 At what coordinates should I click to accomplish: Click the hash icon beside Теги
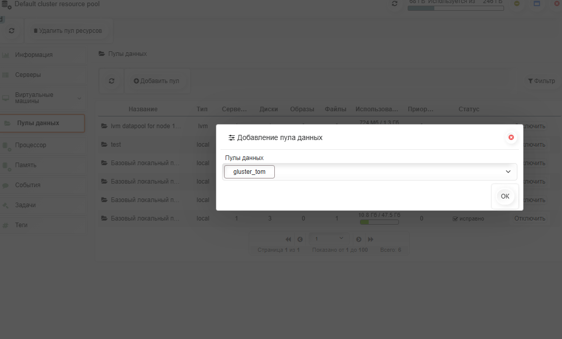pyautogui.click(x=5, y=226)
